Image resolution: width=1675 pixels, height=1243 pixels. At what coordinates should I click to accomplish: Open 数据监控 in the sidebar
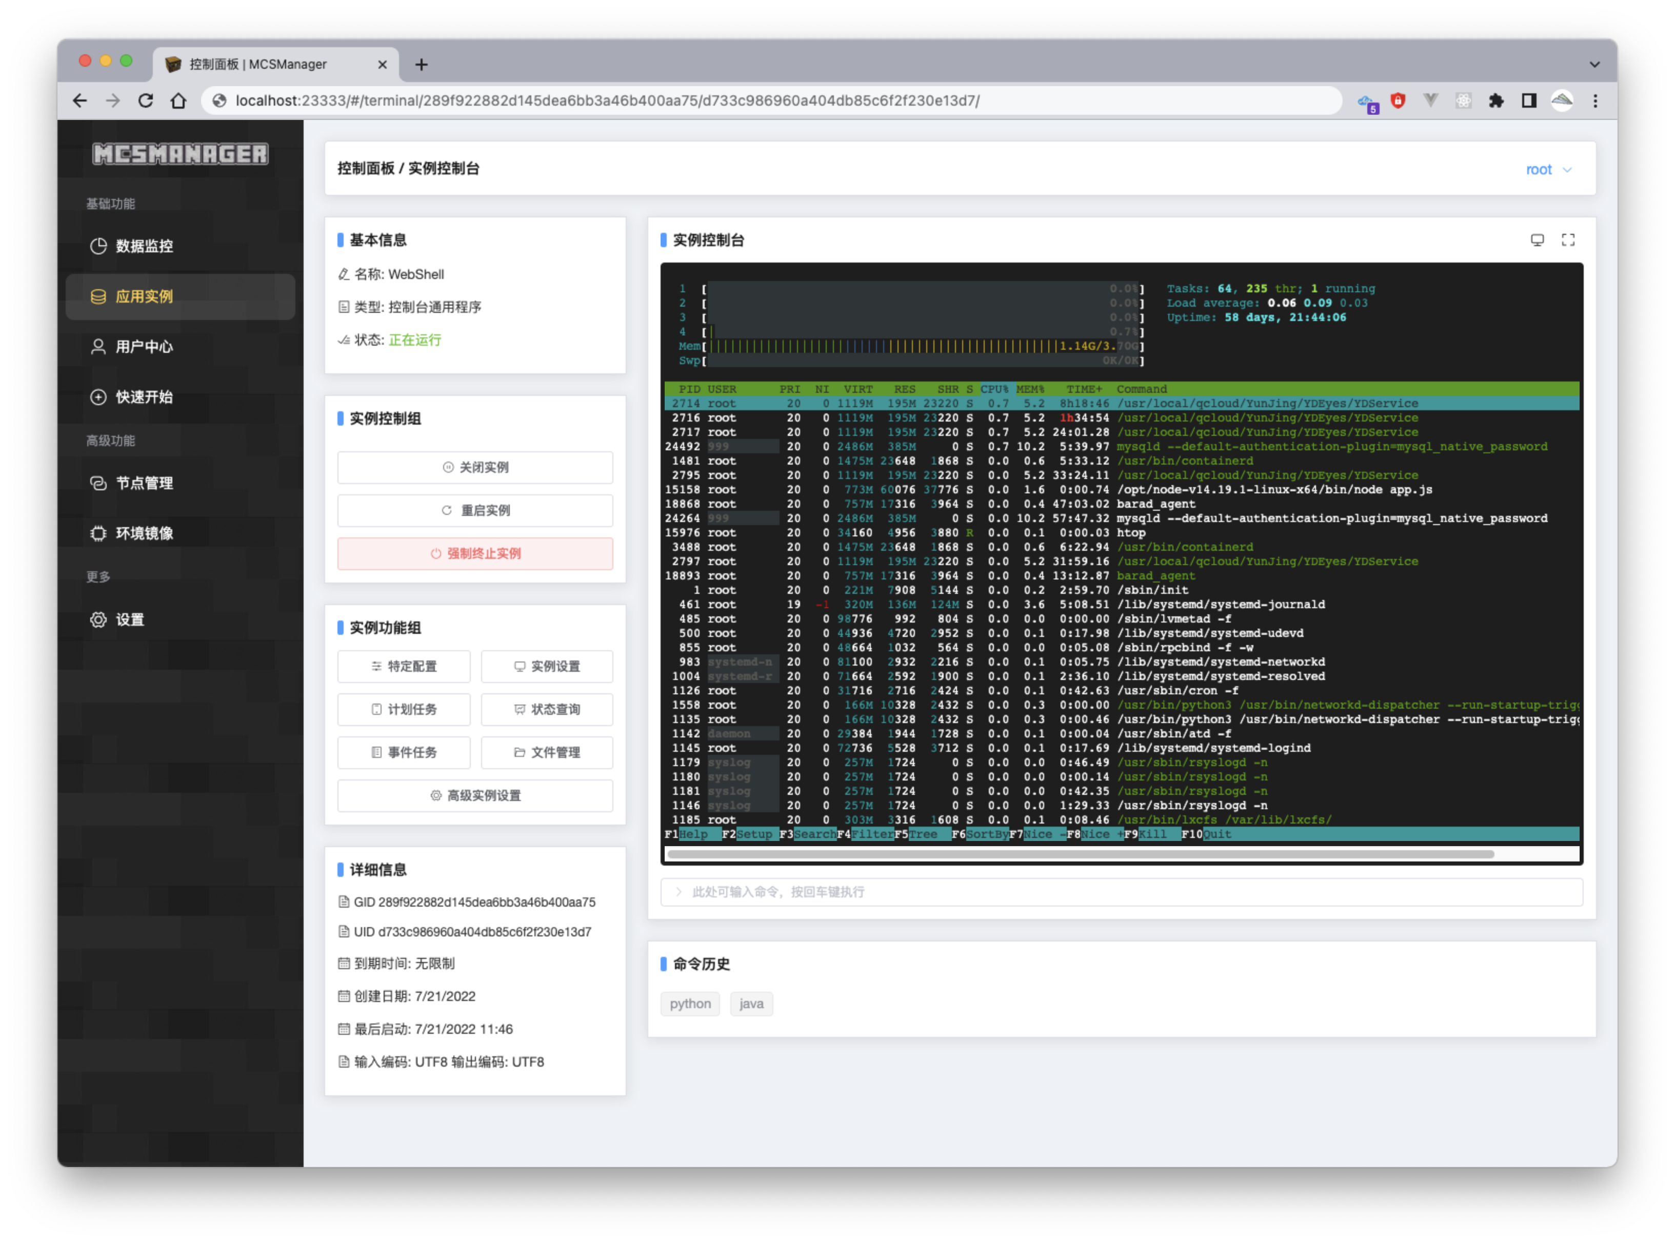[x=144, y=246]
